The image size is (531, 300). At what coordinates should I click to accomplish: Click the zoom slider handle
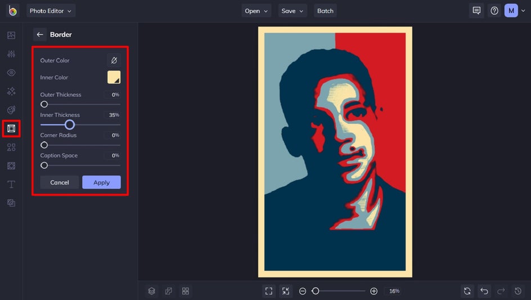pos(316,291)
